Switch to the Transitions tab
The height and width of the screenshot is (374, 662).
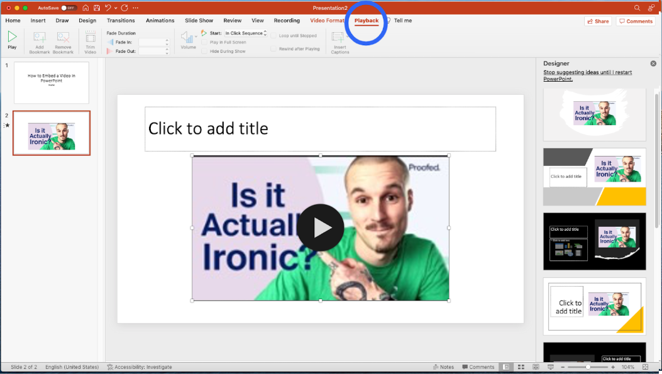click(121, 21)
